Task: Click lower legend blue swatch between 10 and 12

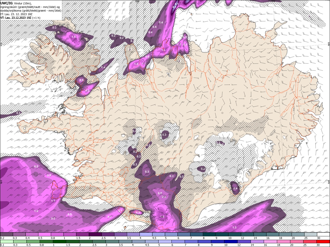Action: click(x=231, y=242)
